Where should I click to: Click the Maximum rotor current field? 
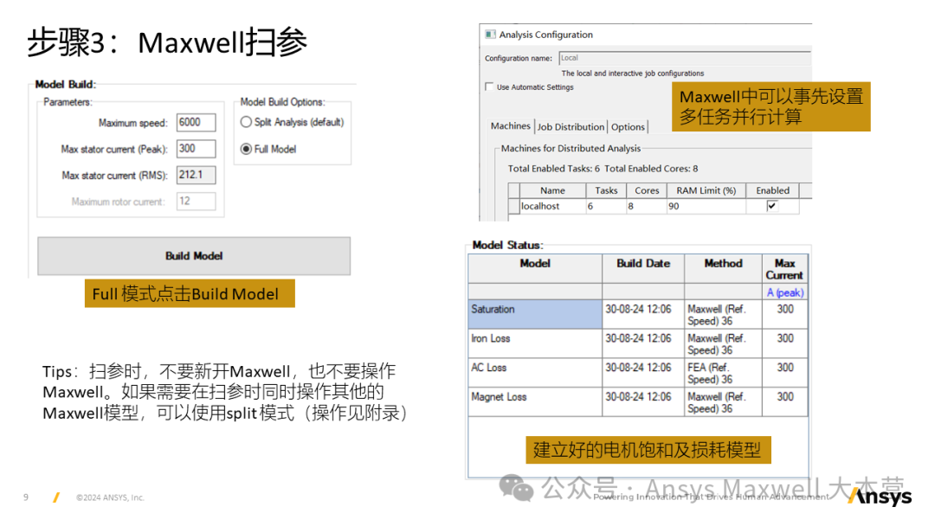pos(196,202)
